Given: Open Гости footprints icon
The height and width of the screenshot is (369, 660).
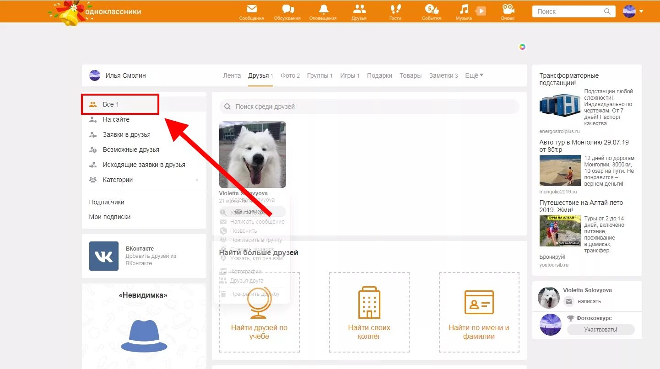Looking at the screenshot, I should pos(395,12).
